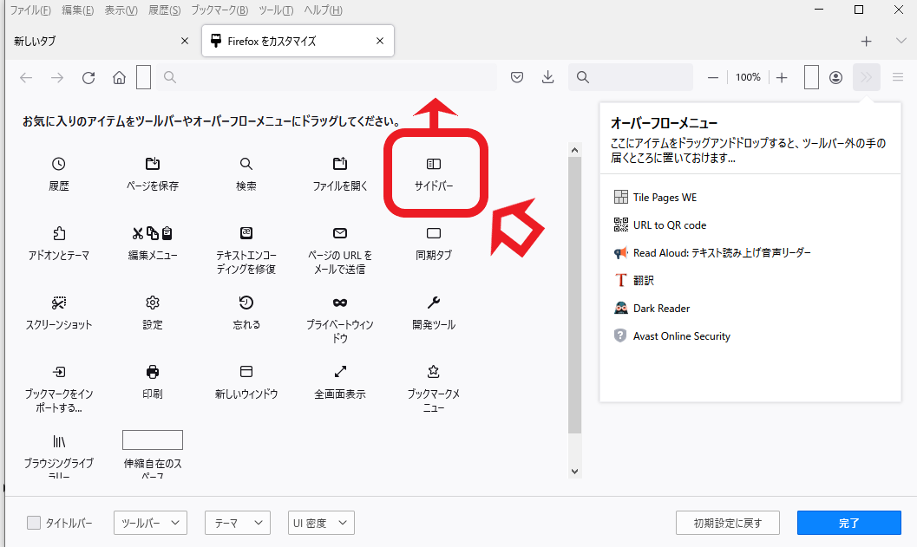The width and height of the screenshot is (917, 547).
Task: Click the 完了 (Done) button
Action: pos(848,523)
